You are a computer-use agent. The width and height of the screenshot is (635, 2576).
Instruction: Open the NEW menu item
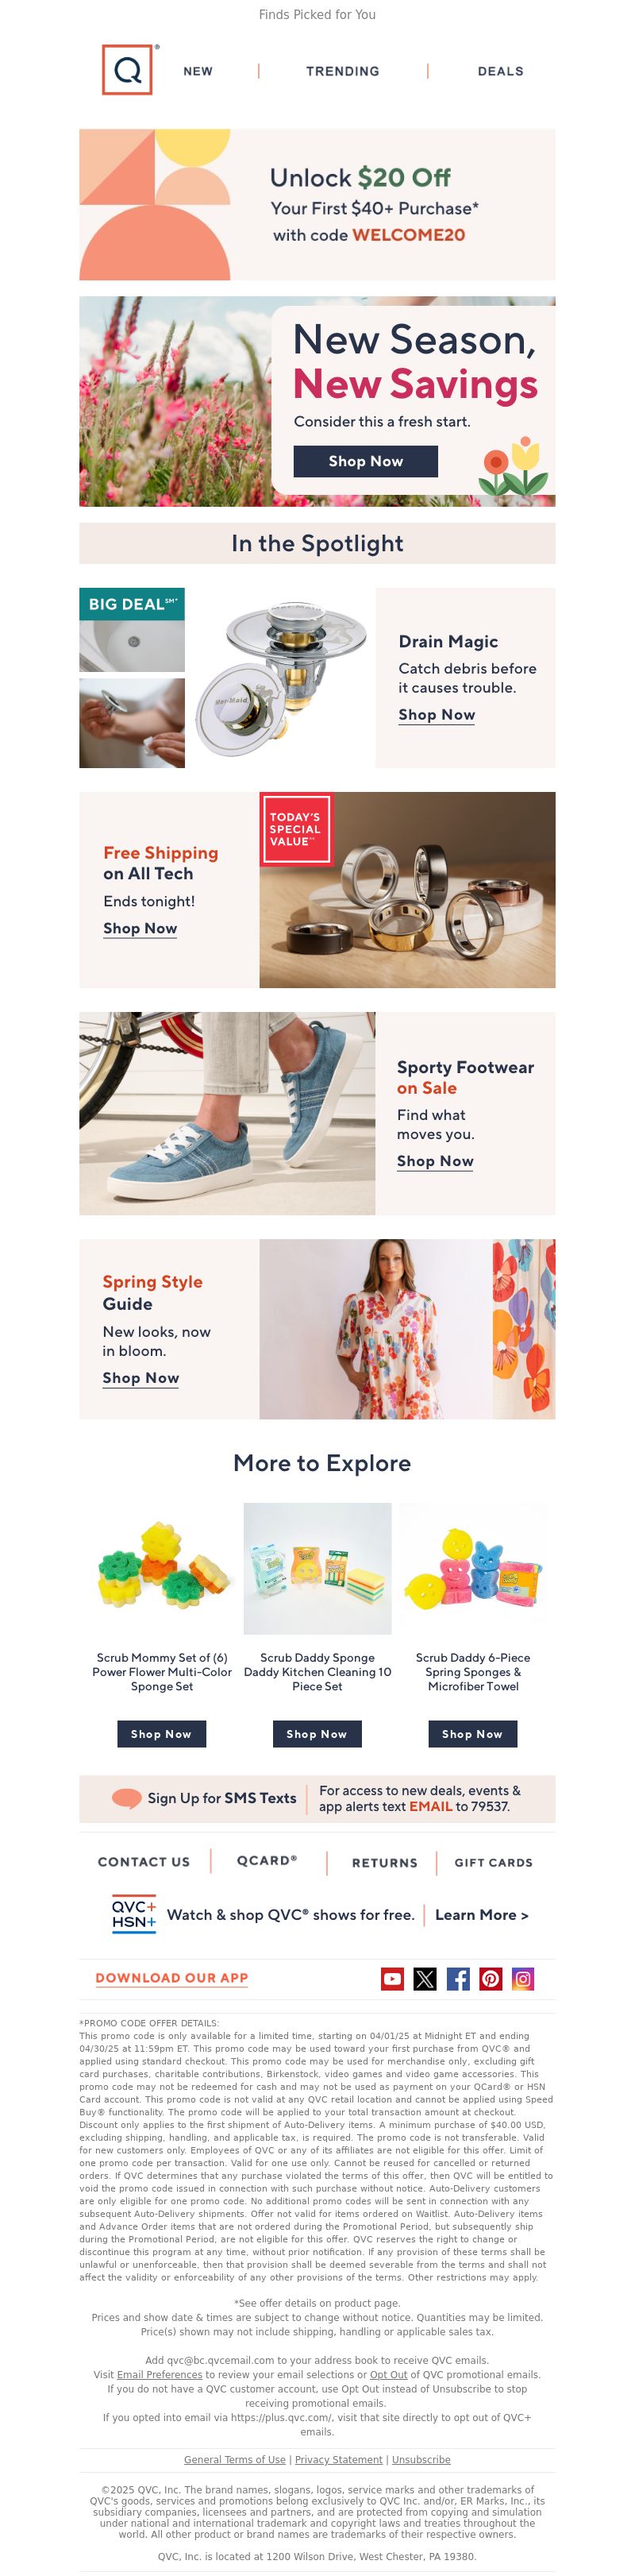(198, 71)
